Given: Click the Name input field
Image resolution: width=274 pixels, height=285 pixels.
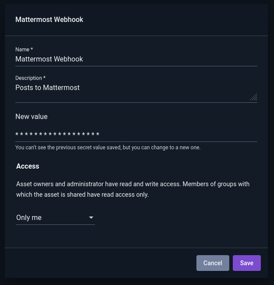Looking at the screenshot, I should 136,59.
